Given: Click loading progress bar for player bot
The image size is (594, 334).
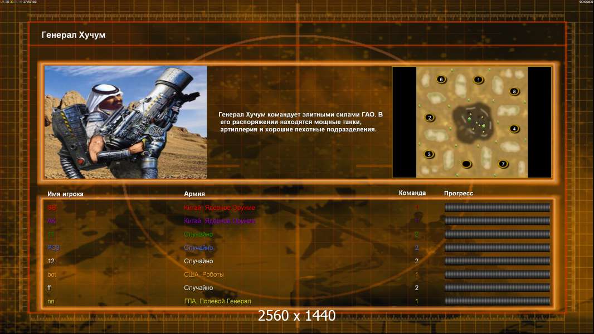Looking at the screenshot, I should click(x=498, y=274).
